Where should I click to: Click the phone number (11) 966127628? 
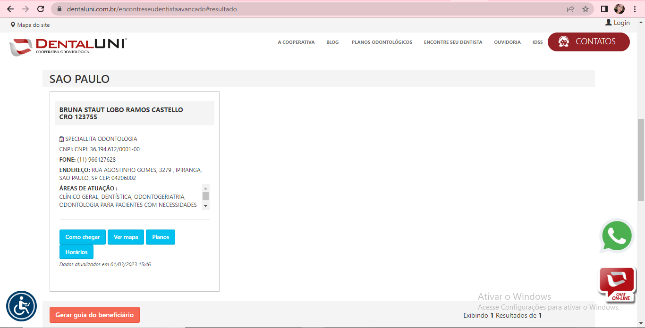[x=96, y=160]
